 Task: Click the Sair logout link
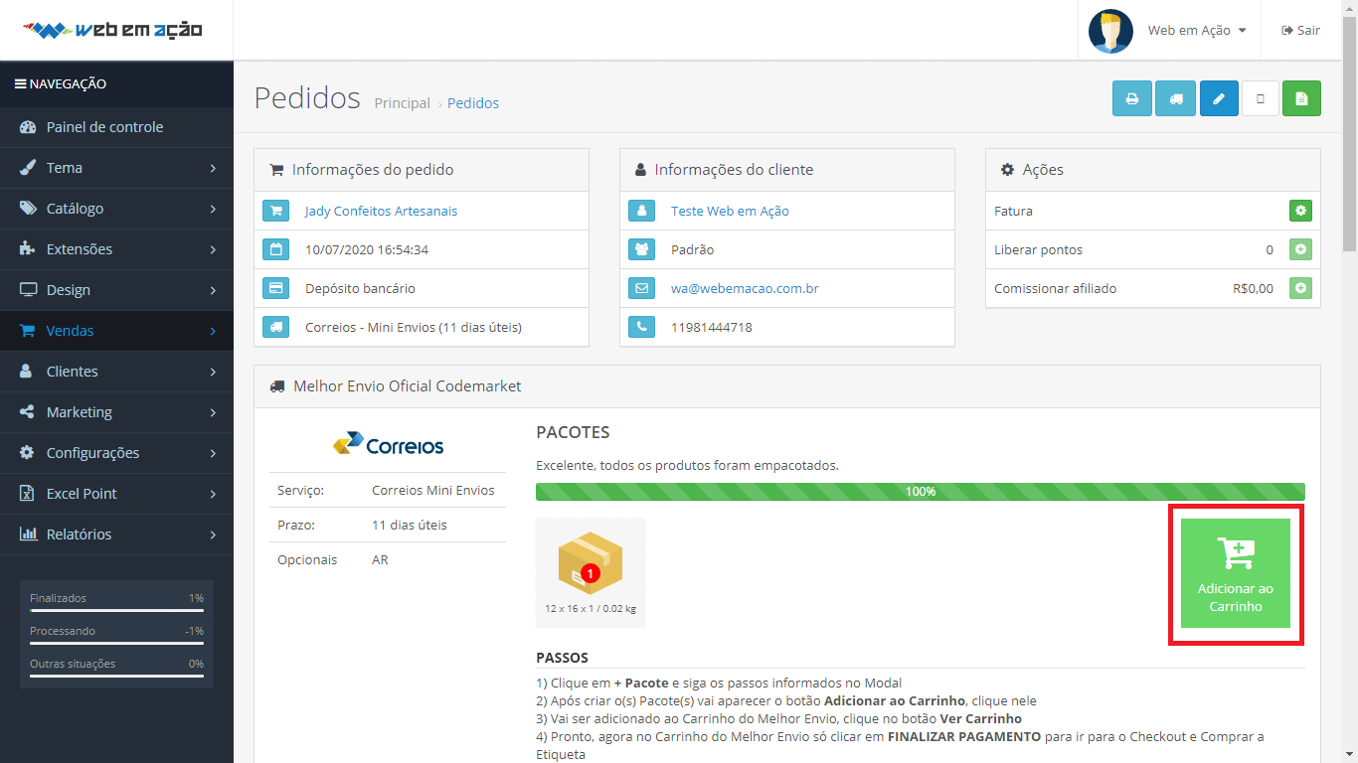point(1300,31)
